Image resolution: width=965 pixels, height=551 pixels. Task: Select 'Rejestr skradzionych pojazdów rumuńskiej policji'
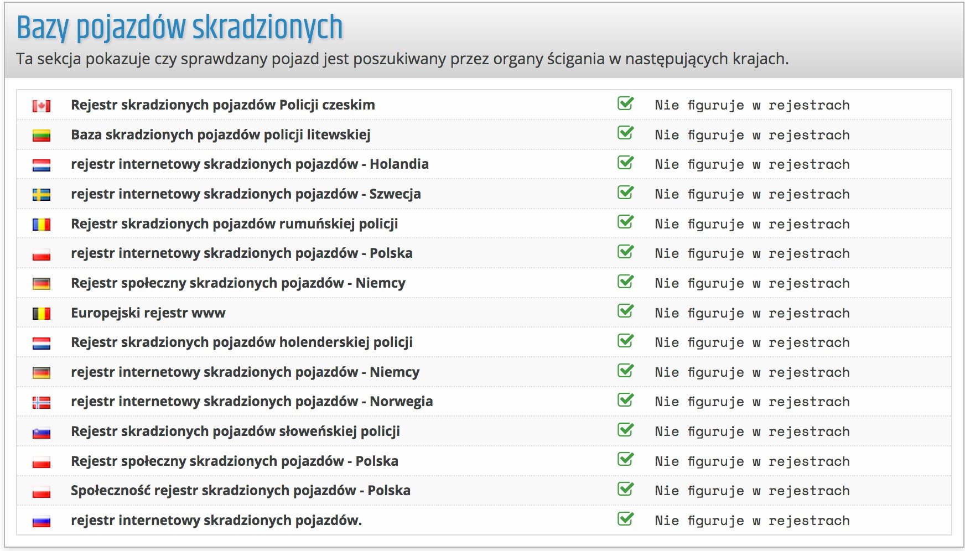(x=235, y=224)
